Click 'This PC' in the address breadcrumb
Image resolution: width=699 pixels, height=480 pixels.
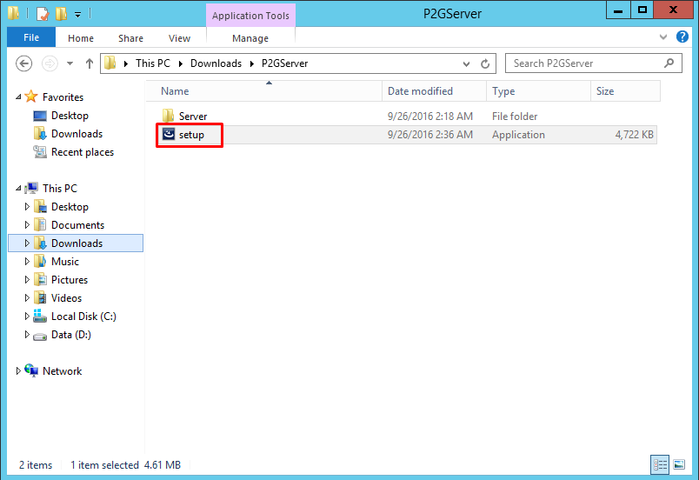click(x=153, y=63)
